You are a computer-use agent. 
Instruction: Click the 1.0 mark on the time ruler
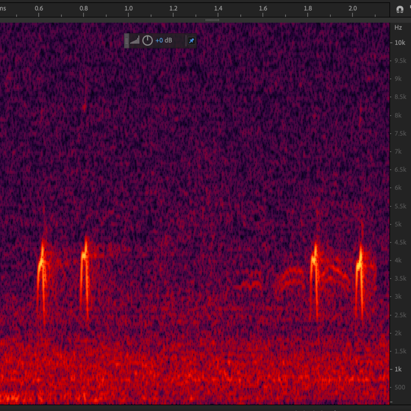(x=128, y=8)
